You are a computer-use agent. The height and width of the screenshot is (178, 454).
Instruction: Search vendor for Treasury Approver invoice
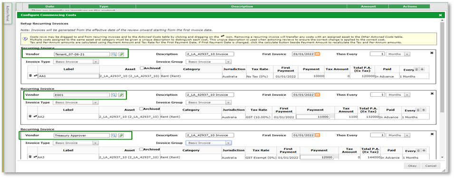coord(114,135)
